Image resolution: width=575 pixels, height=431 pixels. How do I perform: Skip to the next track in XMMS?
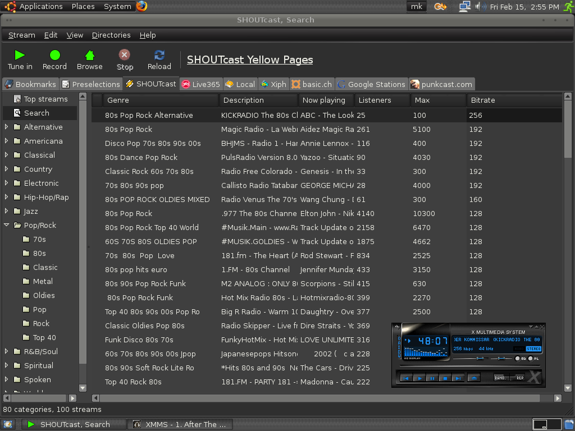pyautogui.click(x=459, y=378)
